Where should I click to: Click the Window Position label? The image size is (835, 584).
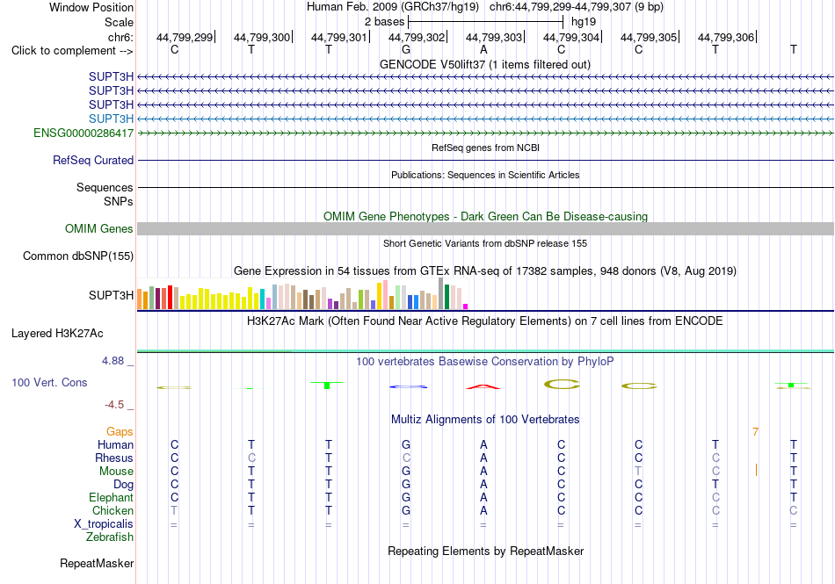(x=91, y=7)
